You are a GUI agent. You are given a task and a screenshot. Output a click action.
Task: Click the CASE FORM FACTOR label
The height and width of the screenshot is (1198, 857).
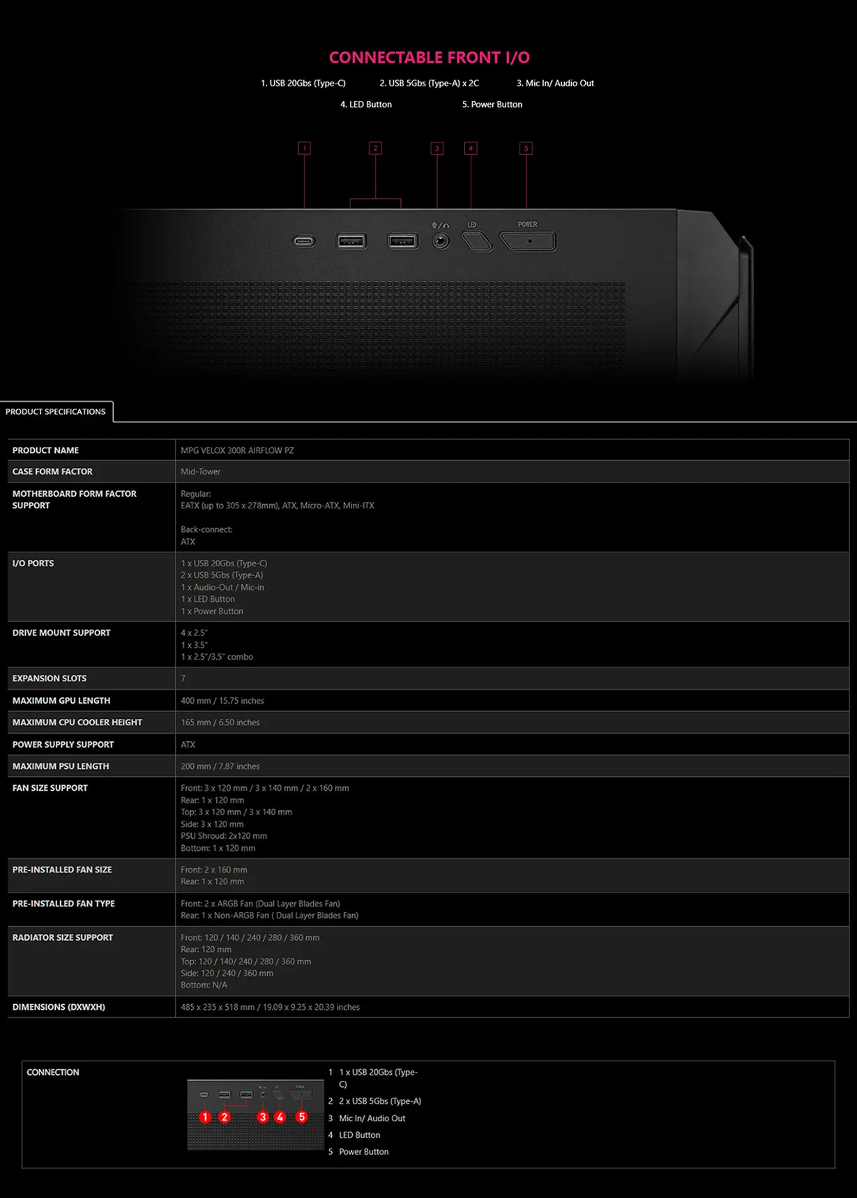click(x=52, y=471)
